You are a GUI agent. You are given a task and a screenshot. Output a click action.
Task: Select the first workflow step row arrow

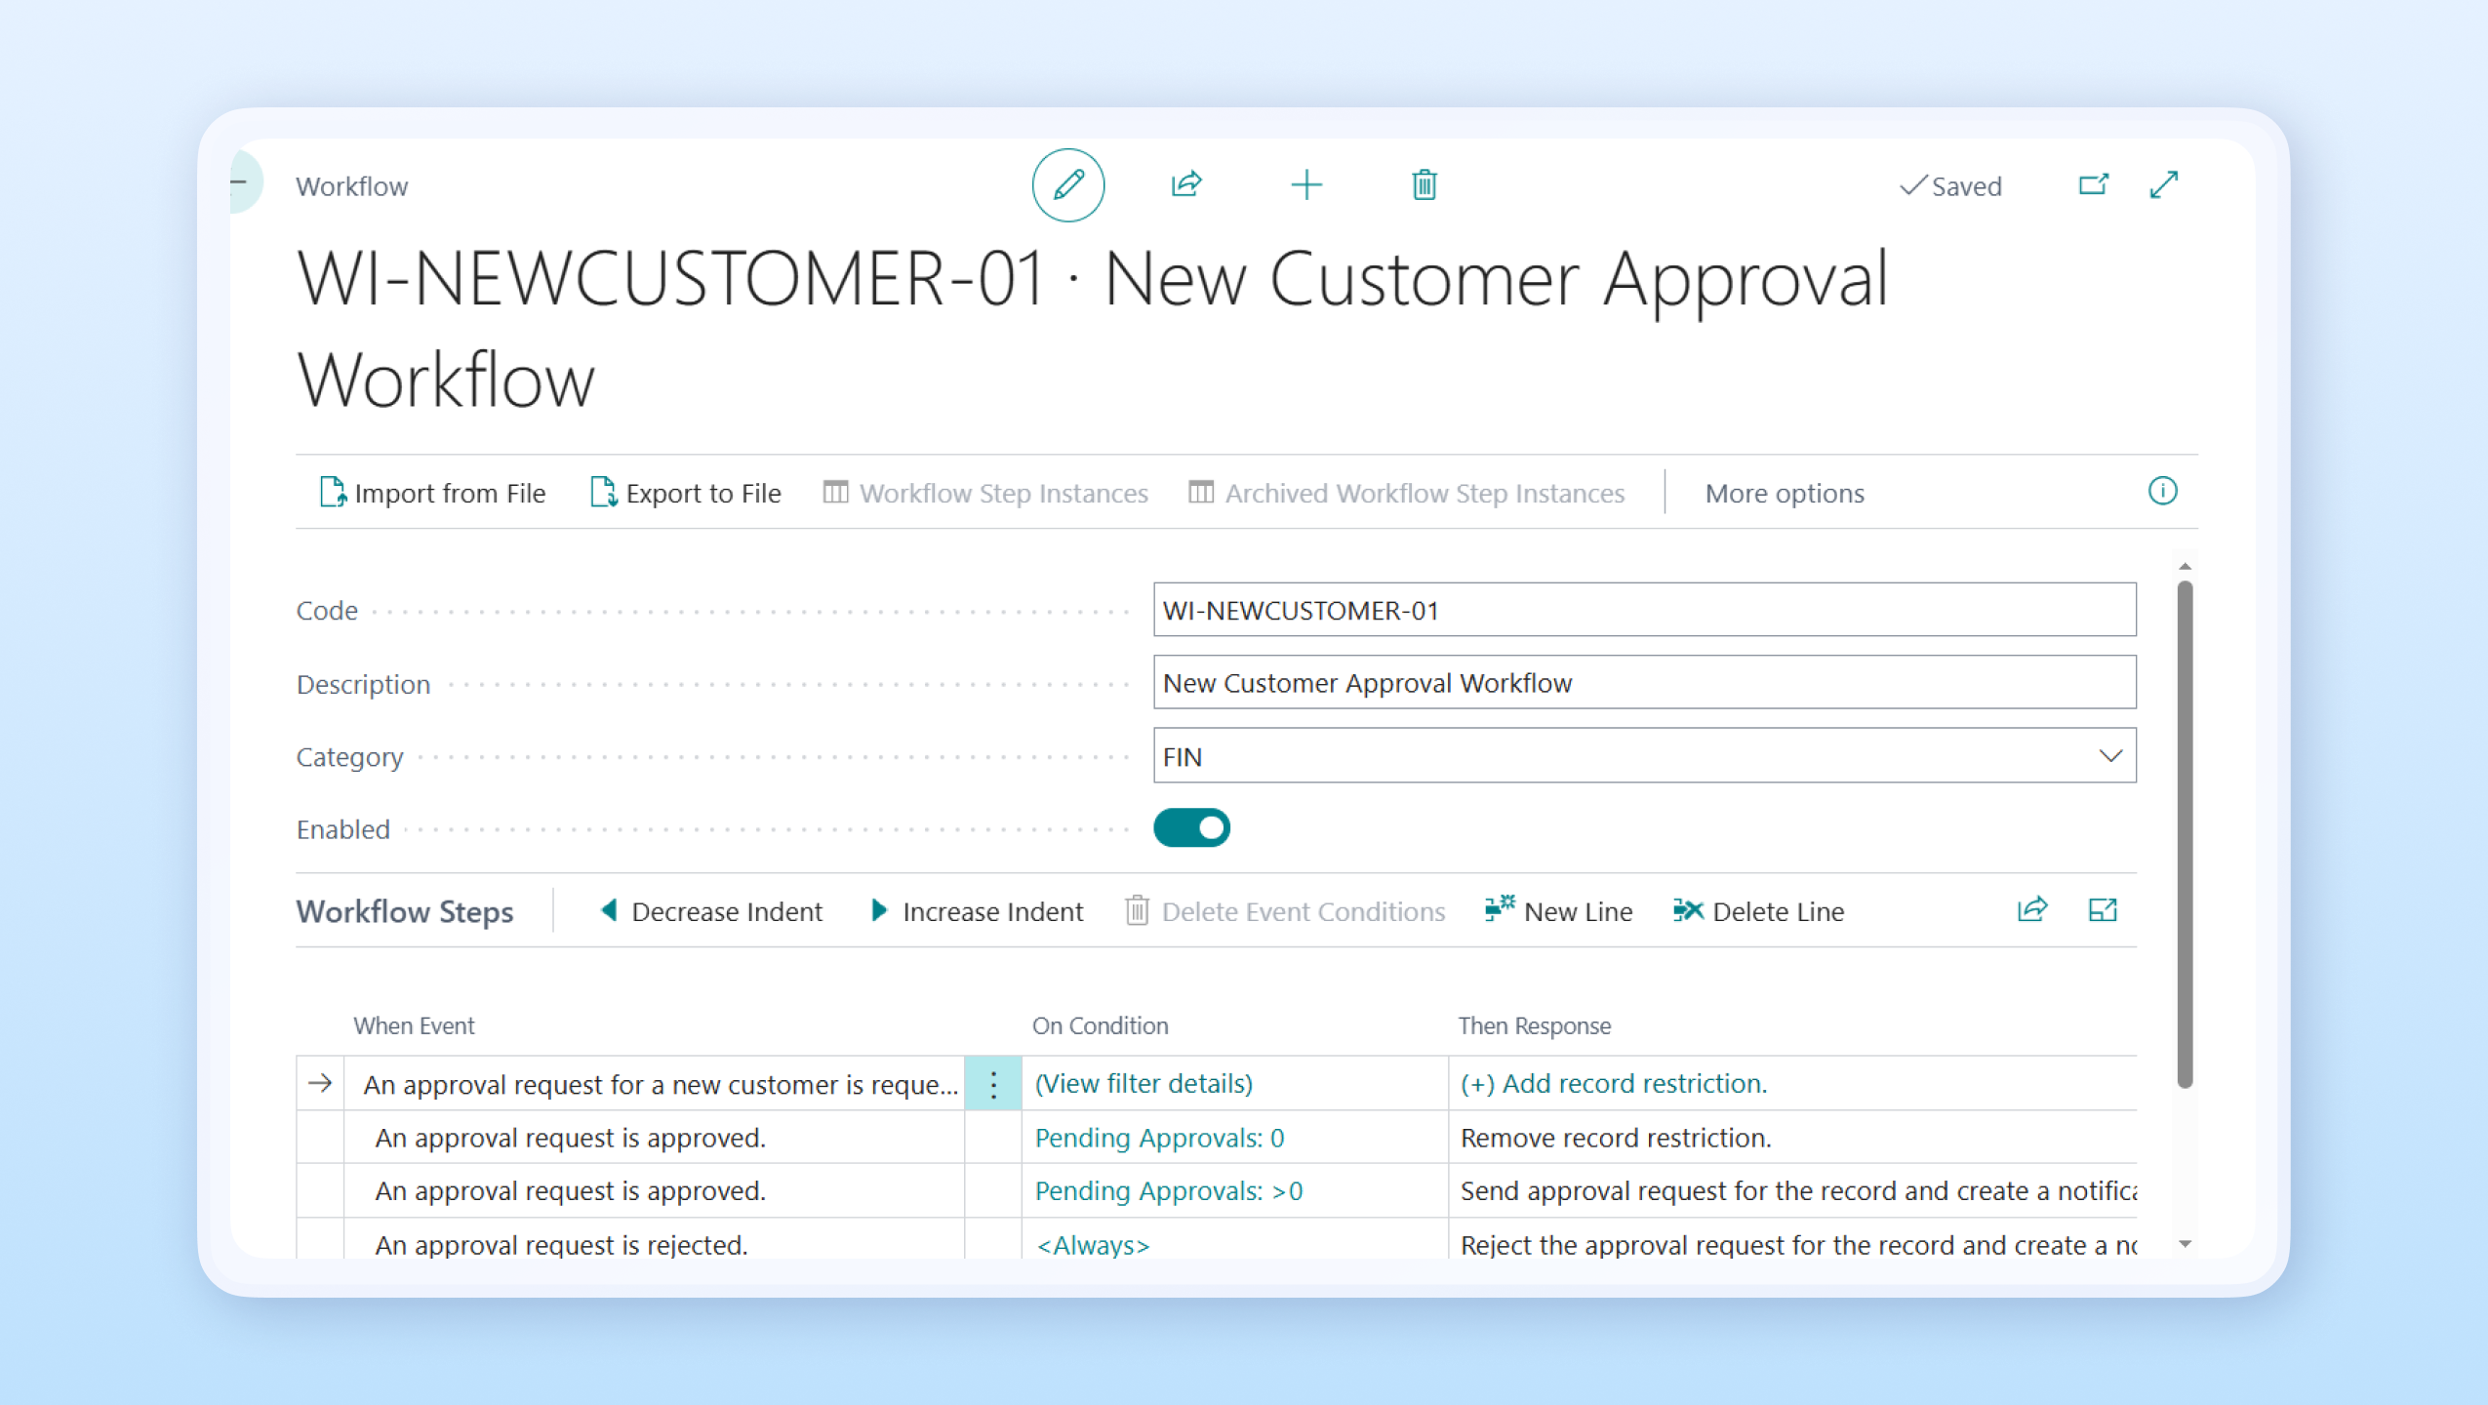pos(320,1083)
